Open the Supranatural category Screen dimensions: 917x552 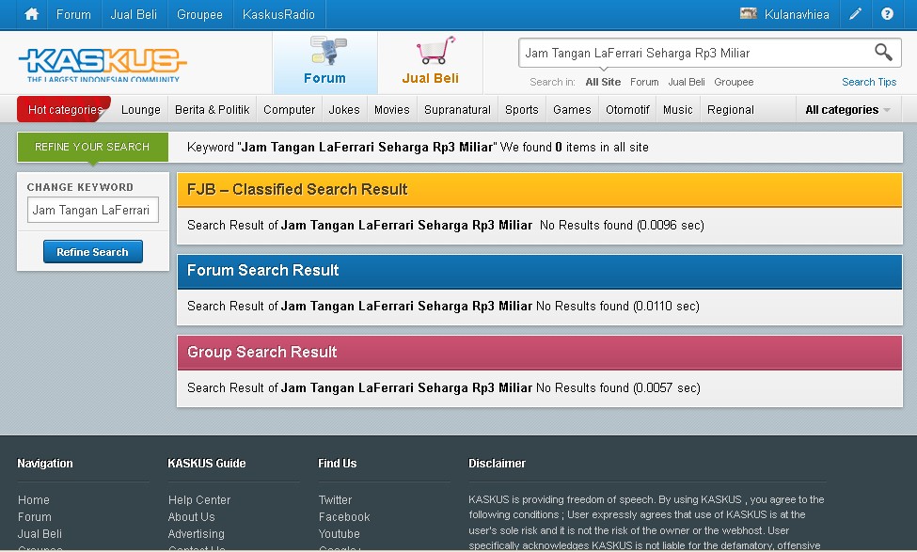click(457, 109)
